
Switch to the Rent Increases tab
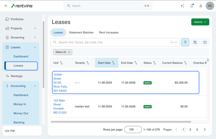pyautogui.click(x=109, y=32)
